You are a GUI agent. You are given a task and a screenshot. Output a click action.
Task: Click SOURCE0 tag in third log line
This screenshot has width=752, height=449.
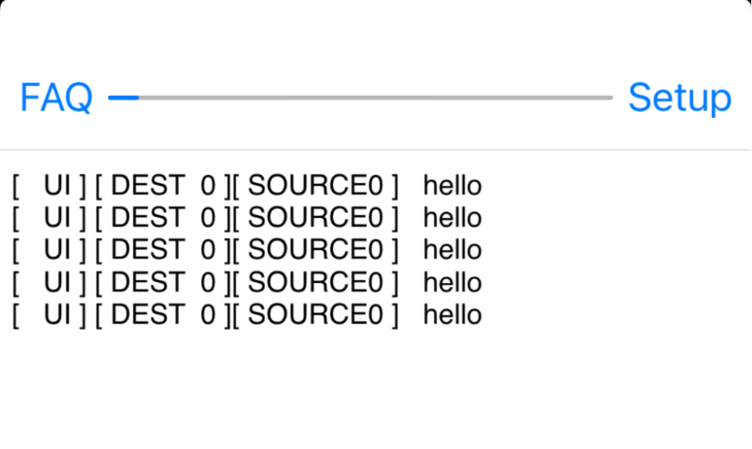click(x=316, y=251)
